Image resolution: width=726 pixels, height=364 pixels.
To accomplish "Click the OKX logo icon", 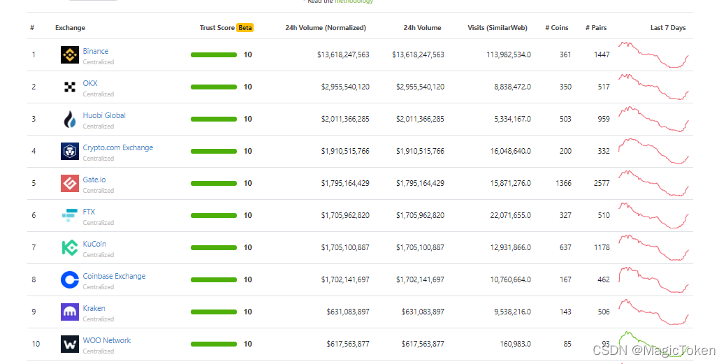I will tap(70, 87).
